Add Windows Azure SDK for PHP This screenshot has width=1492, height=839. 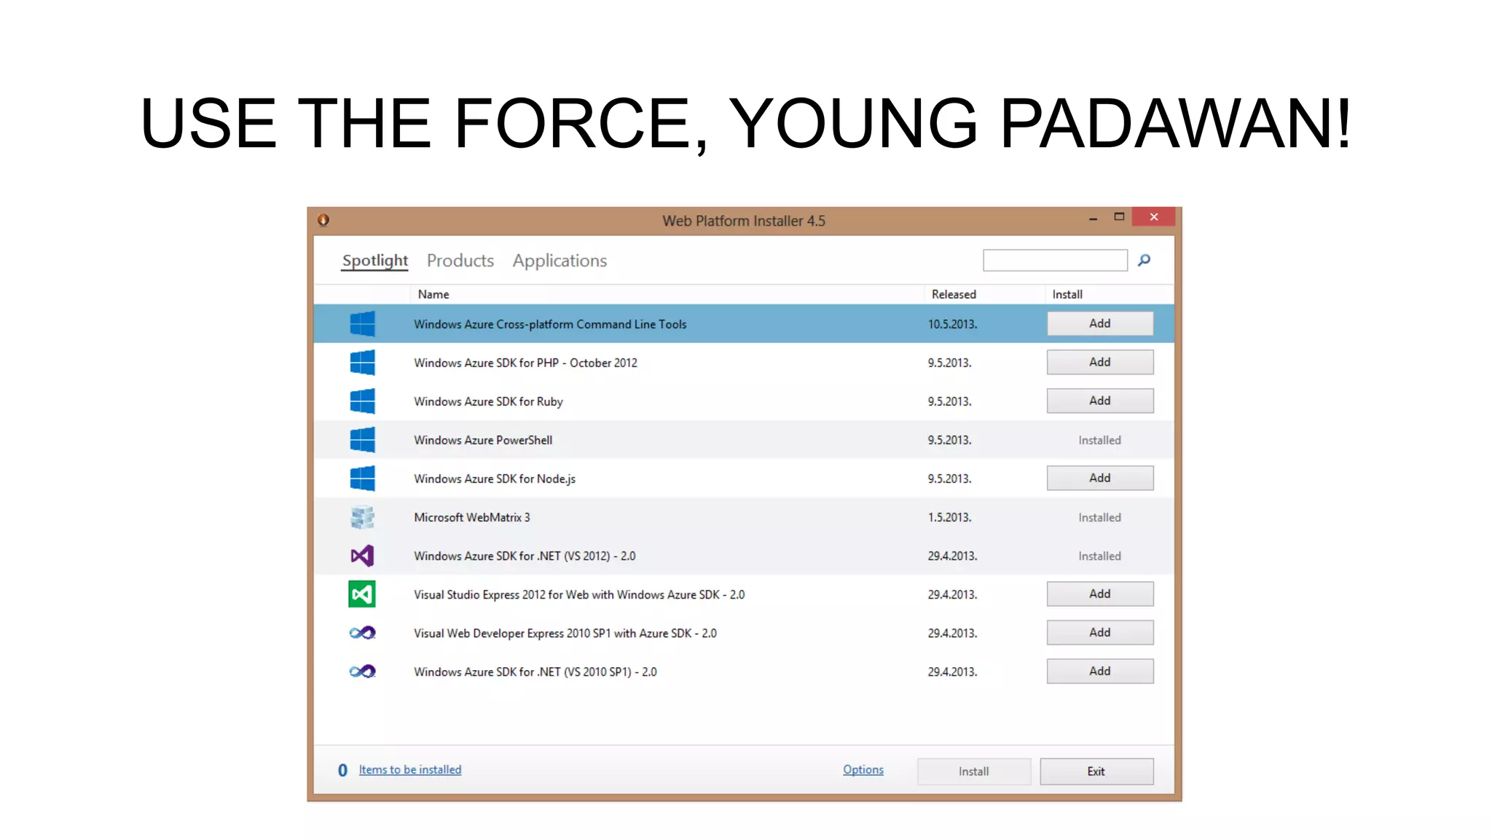click(1100, 362)
